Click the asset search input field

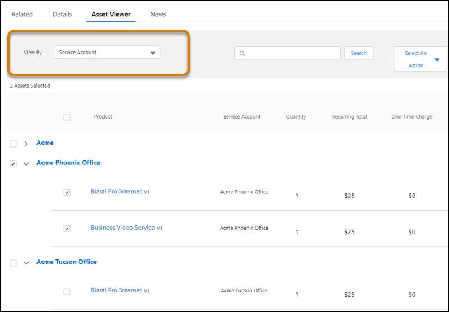[288, 53]
